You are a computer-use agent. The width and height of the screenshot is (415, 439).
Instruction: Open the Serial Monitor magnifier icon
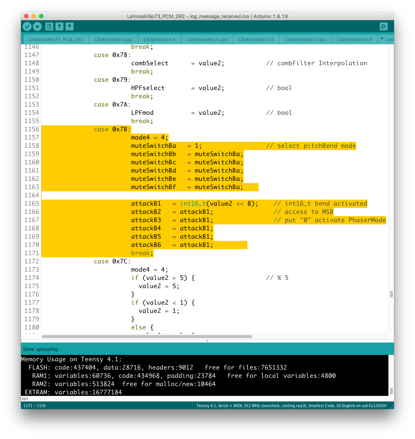tap(384, 26)
